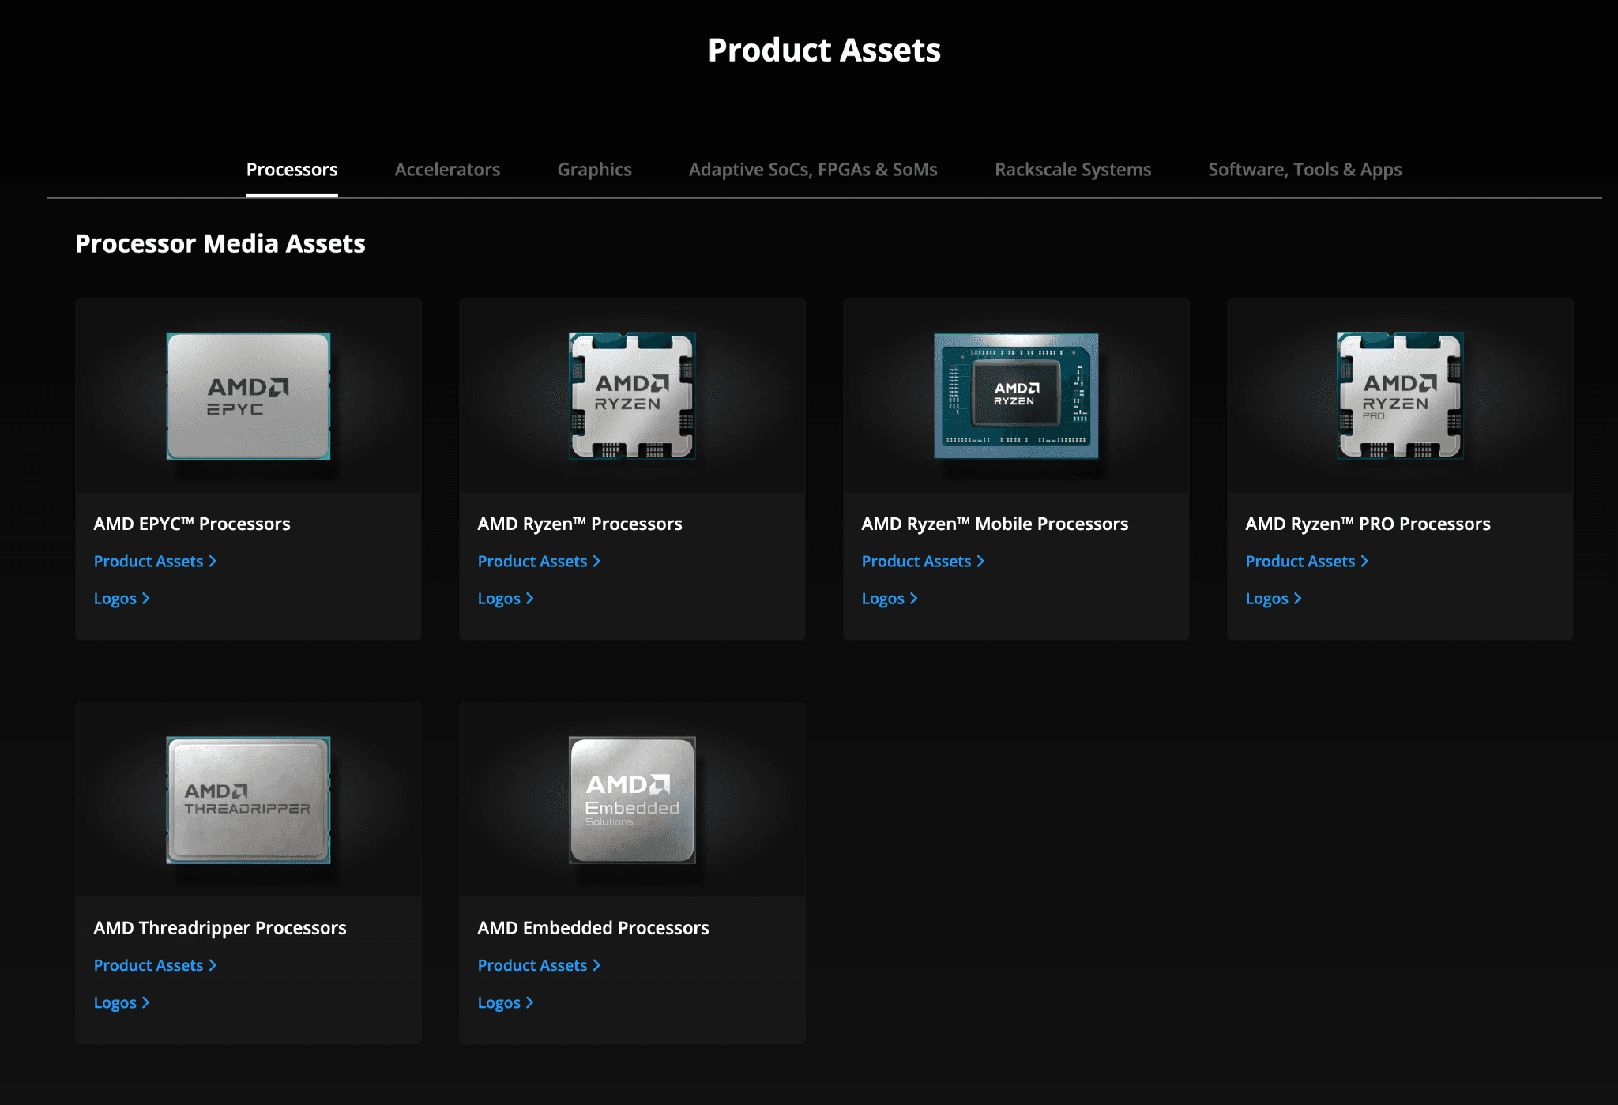The image size is (1618, 1105).
Task: Open Logos for AMD Threadripper Processors
Action: coord(122,1003)
